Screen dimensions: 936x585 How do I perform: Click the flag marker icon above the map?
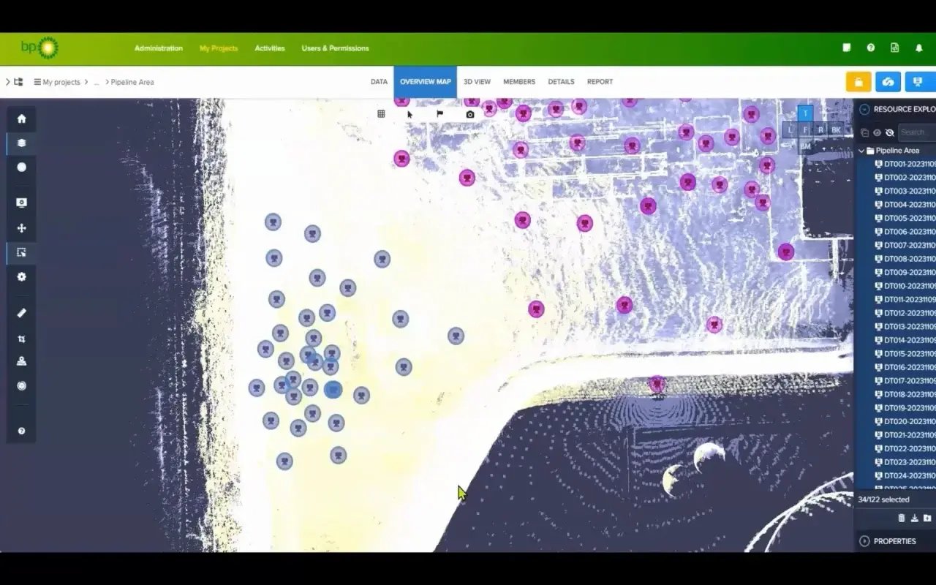(x=440, y=114)
